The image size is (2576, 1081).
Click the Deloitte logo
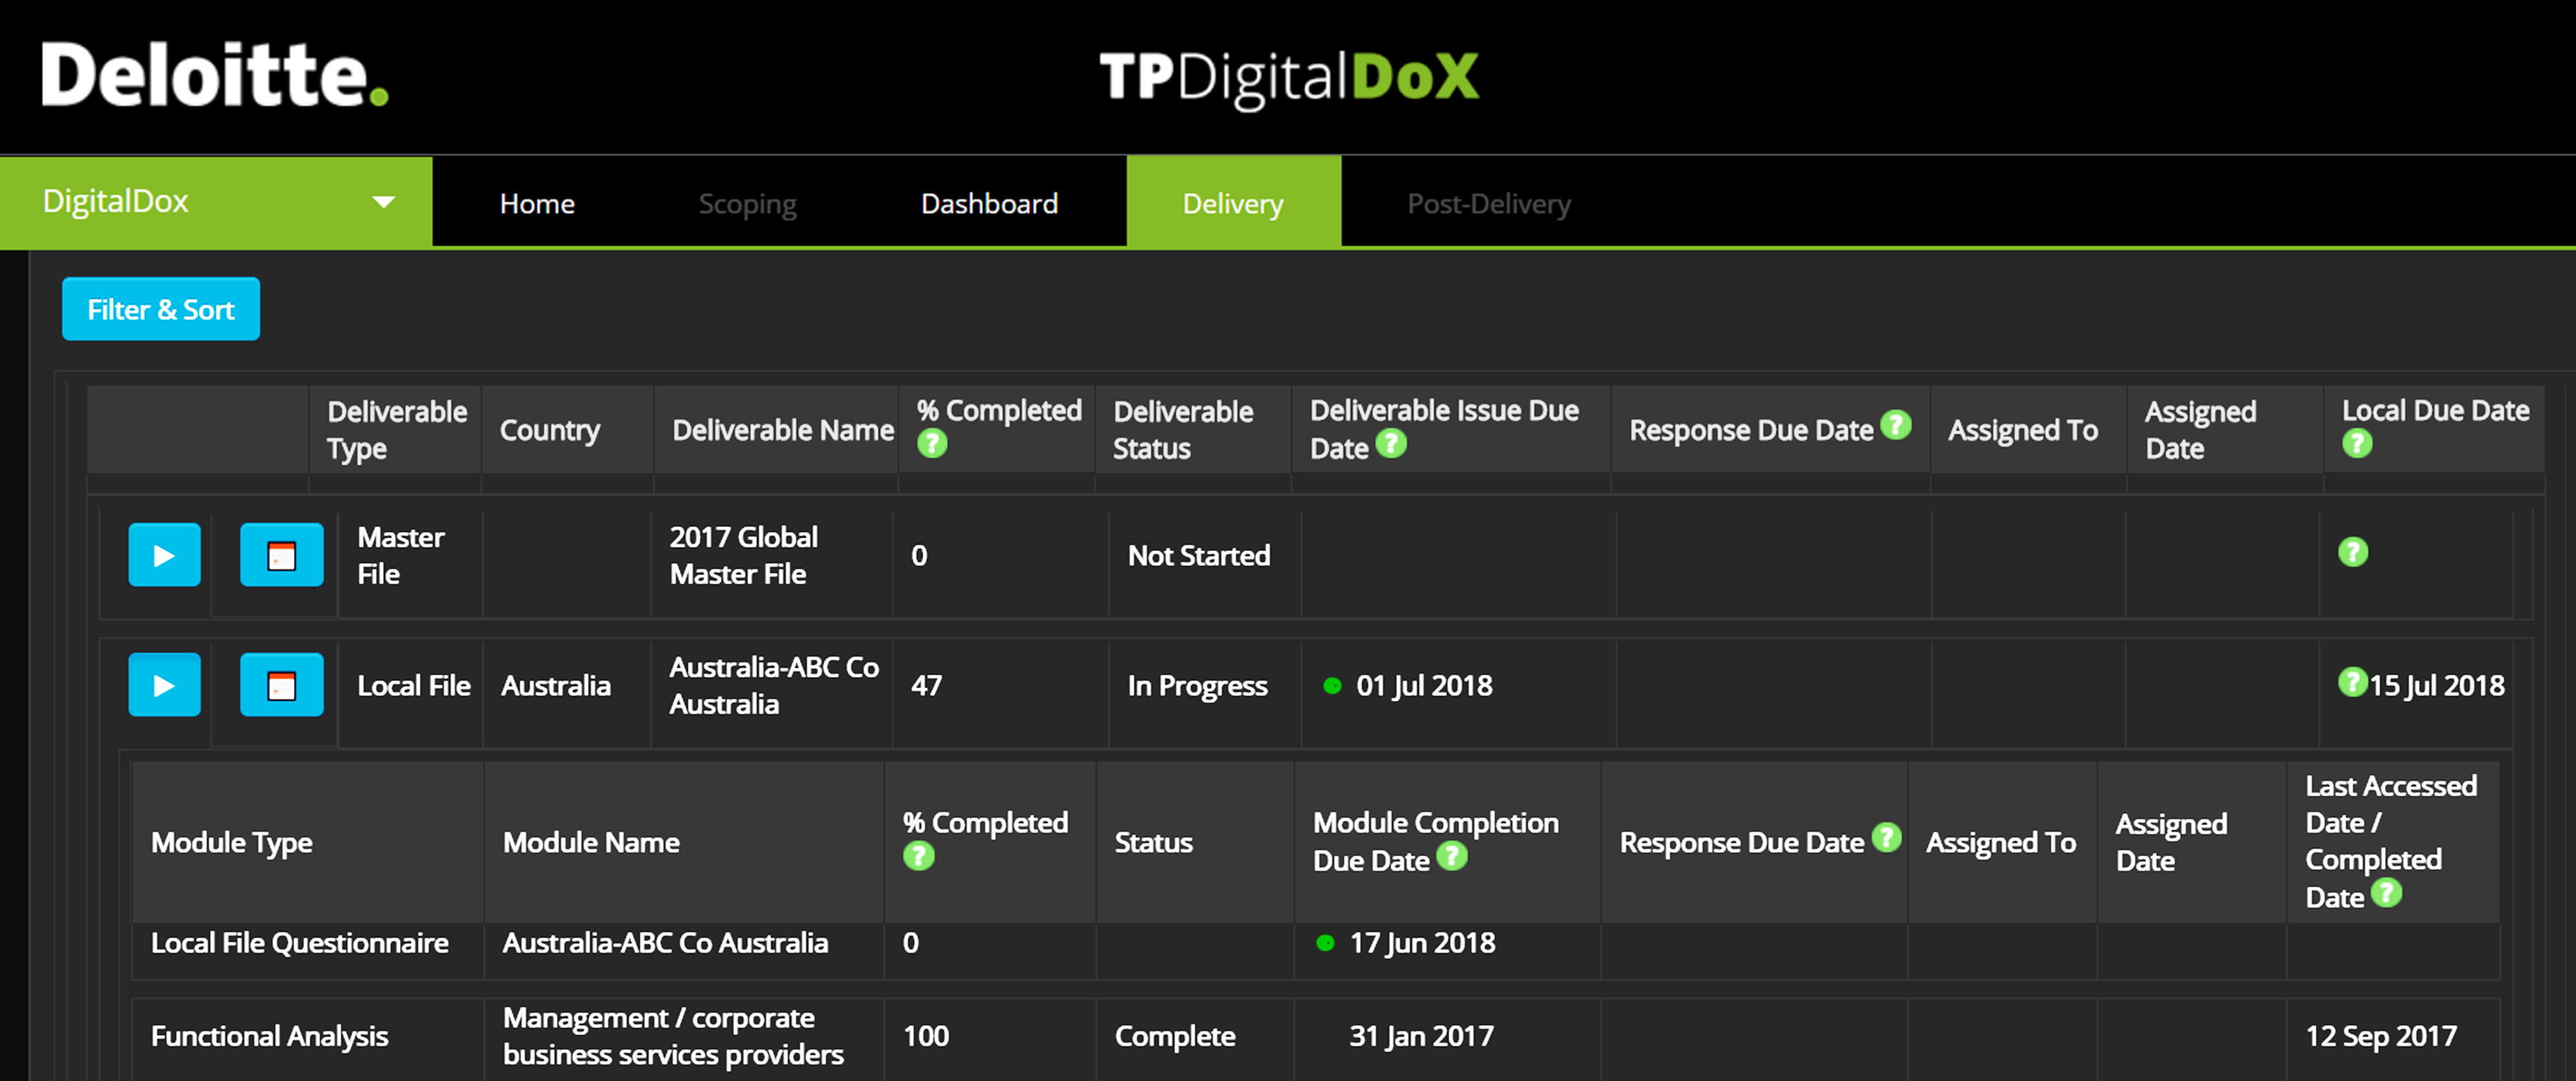(x=214, y=75)
